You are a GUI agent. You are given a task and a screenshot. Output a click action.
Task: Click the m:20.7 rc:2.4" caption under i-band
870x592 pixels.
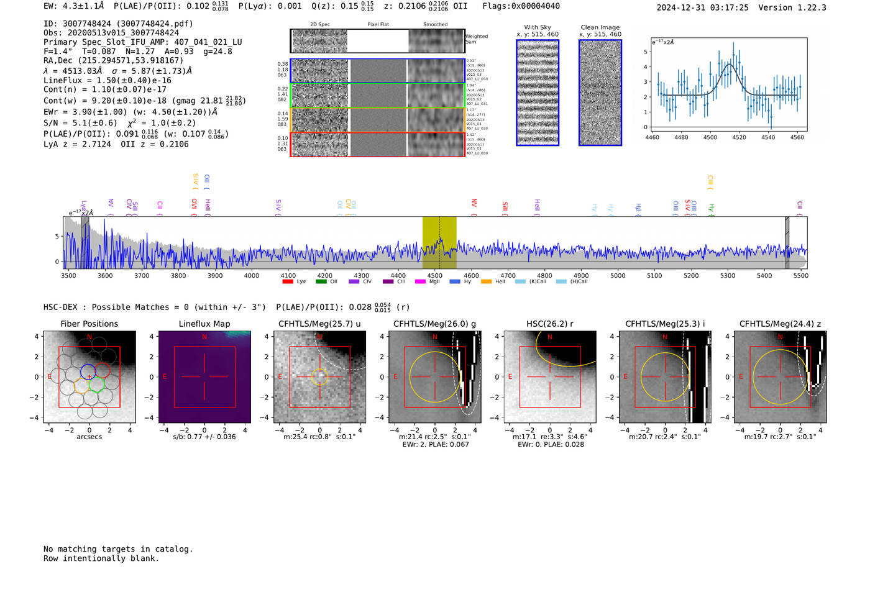(x=665, y=437)
